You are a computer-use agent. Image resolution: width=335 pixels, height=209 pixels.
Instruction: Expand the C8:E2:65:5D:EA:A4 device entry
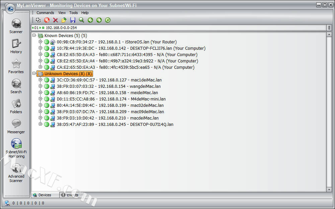pyautogui.click(x=40, y=61)
